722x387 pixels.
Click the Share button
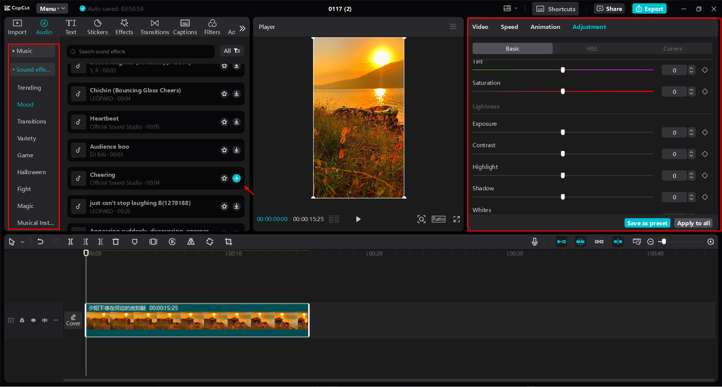click(609, 8)
